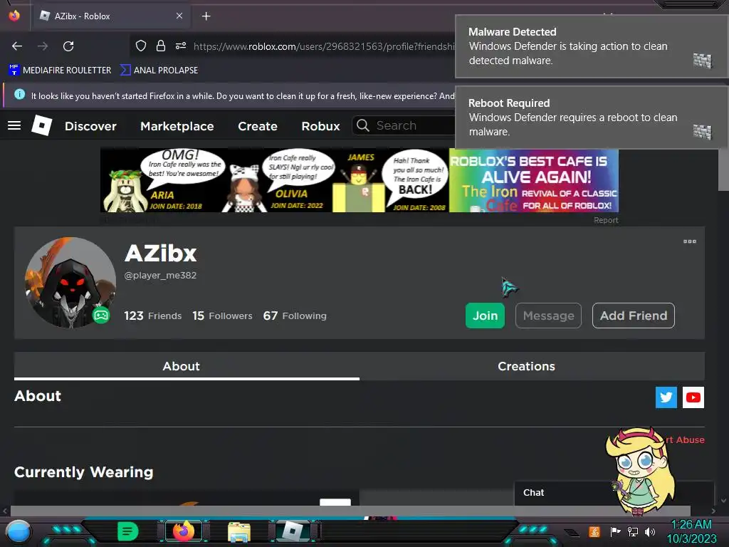Open MEDIAFIRE ROULETTER bookmark

point(60,71)
